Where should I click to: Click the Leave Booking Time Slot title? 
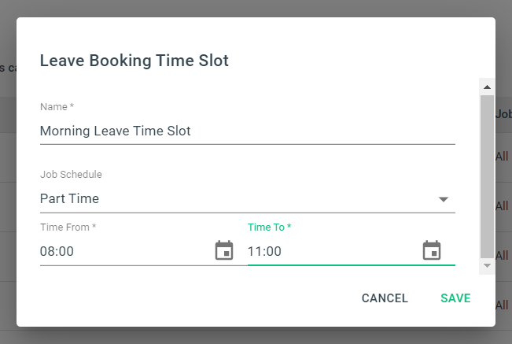pos(134,61)
